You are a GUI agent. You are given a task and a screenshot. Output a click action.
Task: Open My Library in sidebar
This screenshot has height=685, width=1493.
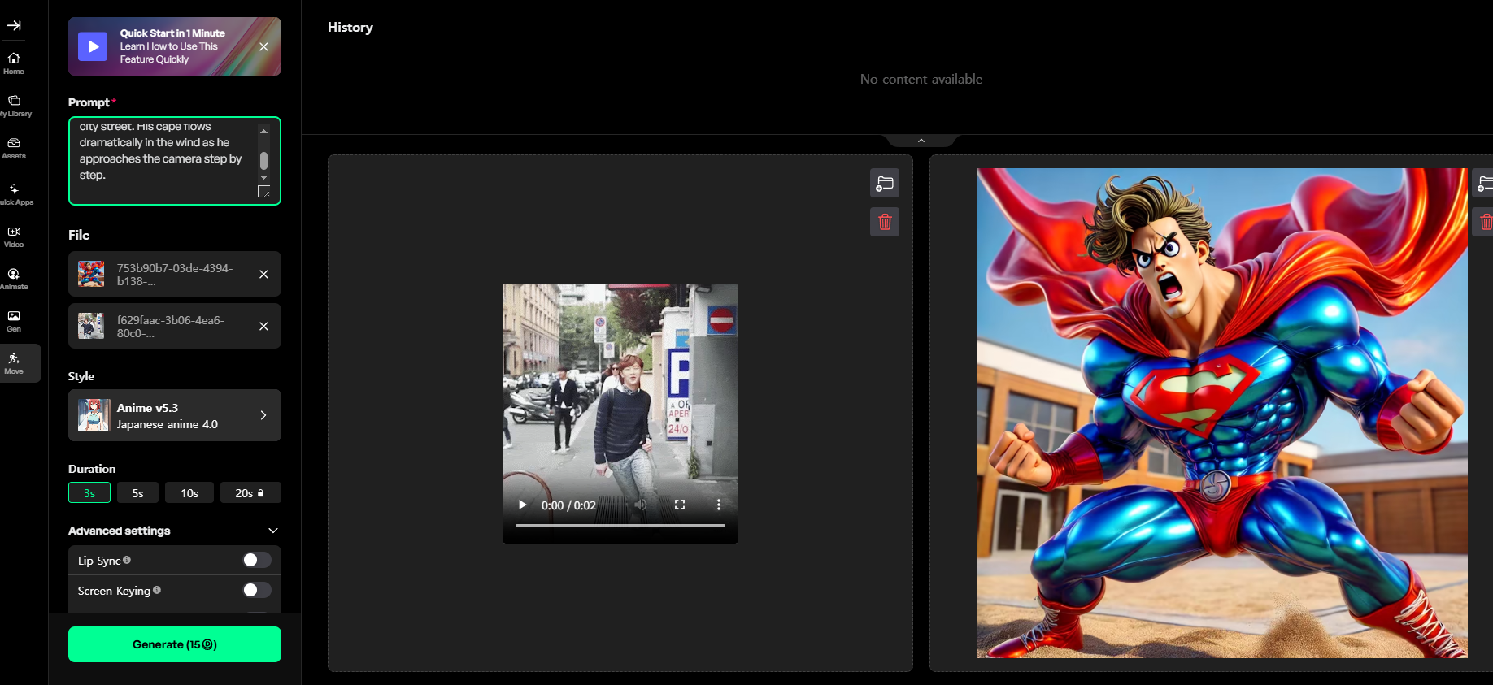(x=14, y=106)
